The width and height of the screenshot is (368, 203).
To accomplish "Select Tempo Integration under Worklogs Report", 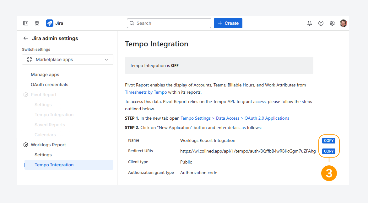I will [x=69, y=165].
